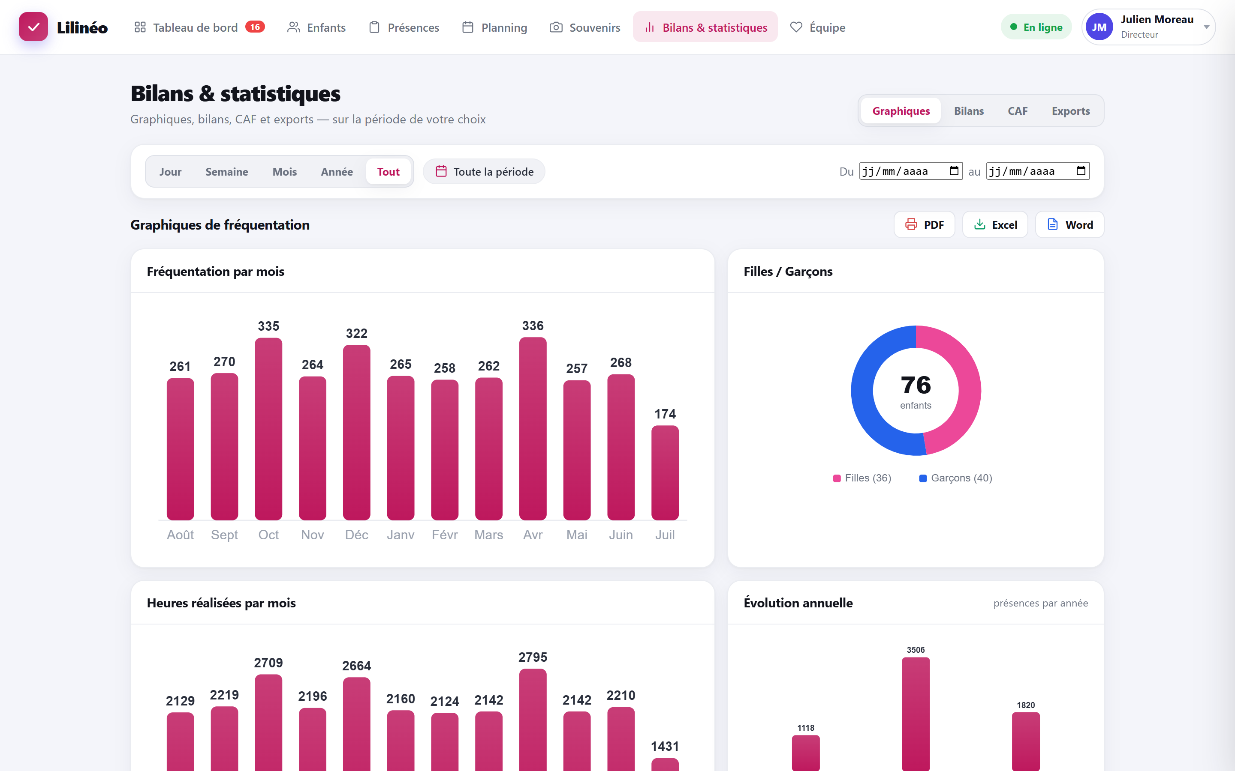The height and width of the screenshot is (771, 1235).
Task: Click the Souvenirs camera icon
Action: (556, 27)
